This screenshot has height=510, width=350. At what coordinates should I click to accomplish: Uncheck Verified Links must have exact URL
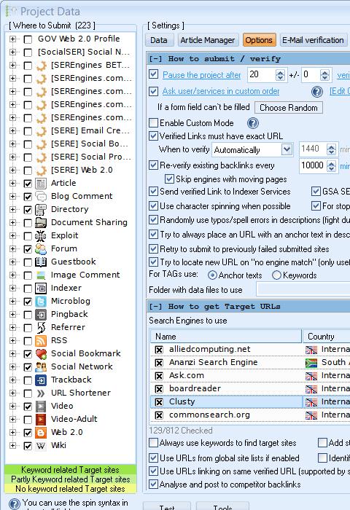point(153,136)
